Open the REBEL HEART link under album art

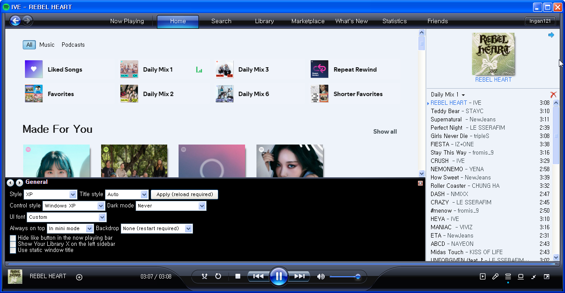click(x=493, y=79)
